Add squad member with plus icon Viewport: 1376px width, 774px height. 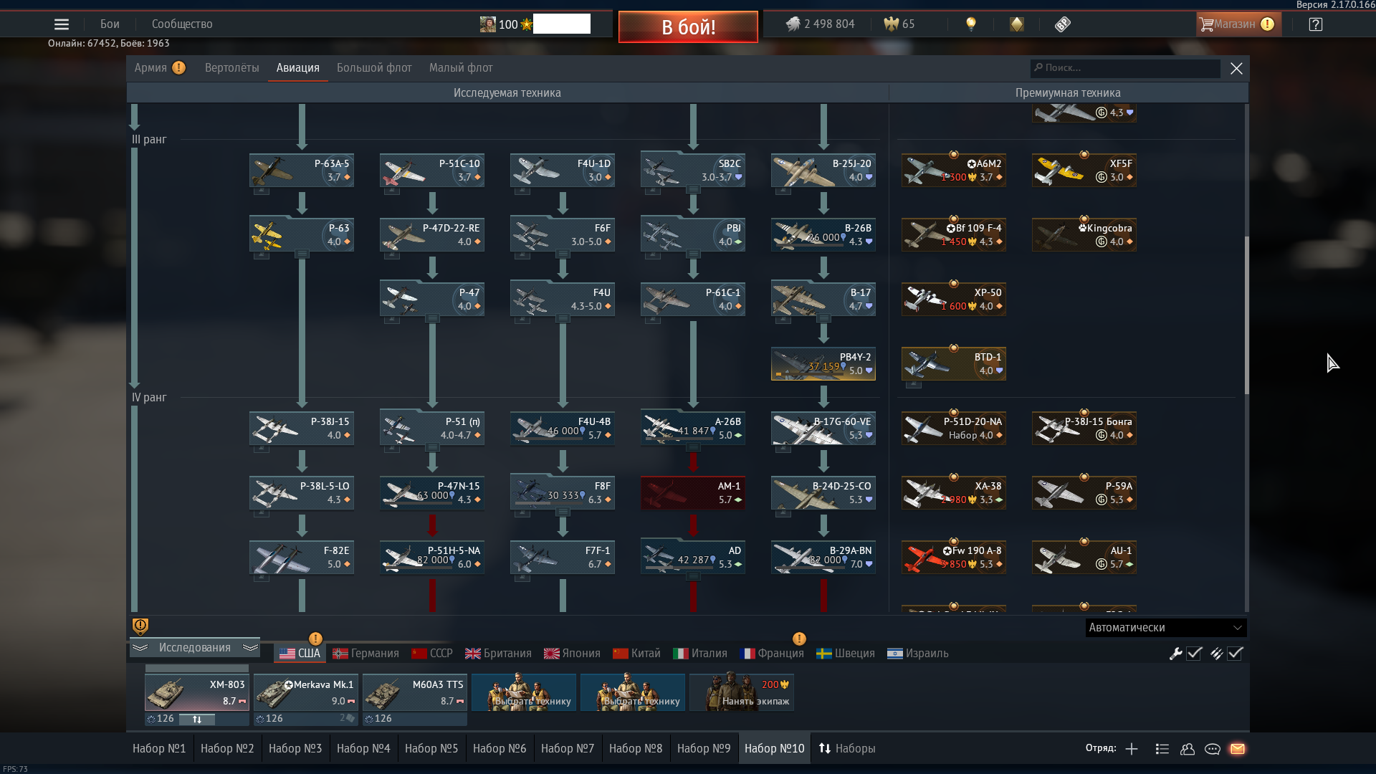1132,749
